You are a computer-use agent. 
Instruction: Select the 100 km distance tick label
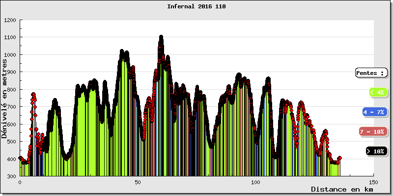[255, 182]
